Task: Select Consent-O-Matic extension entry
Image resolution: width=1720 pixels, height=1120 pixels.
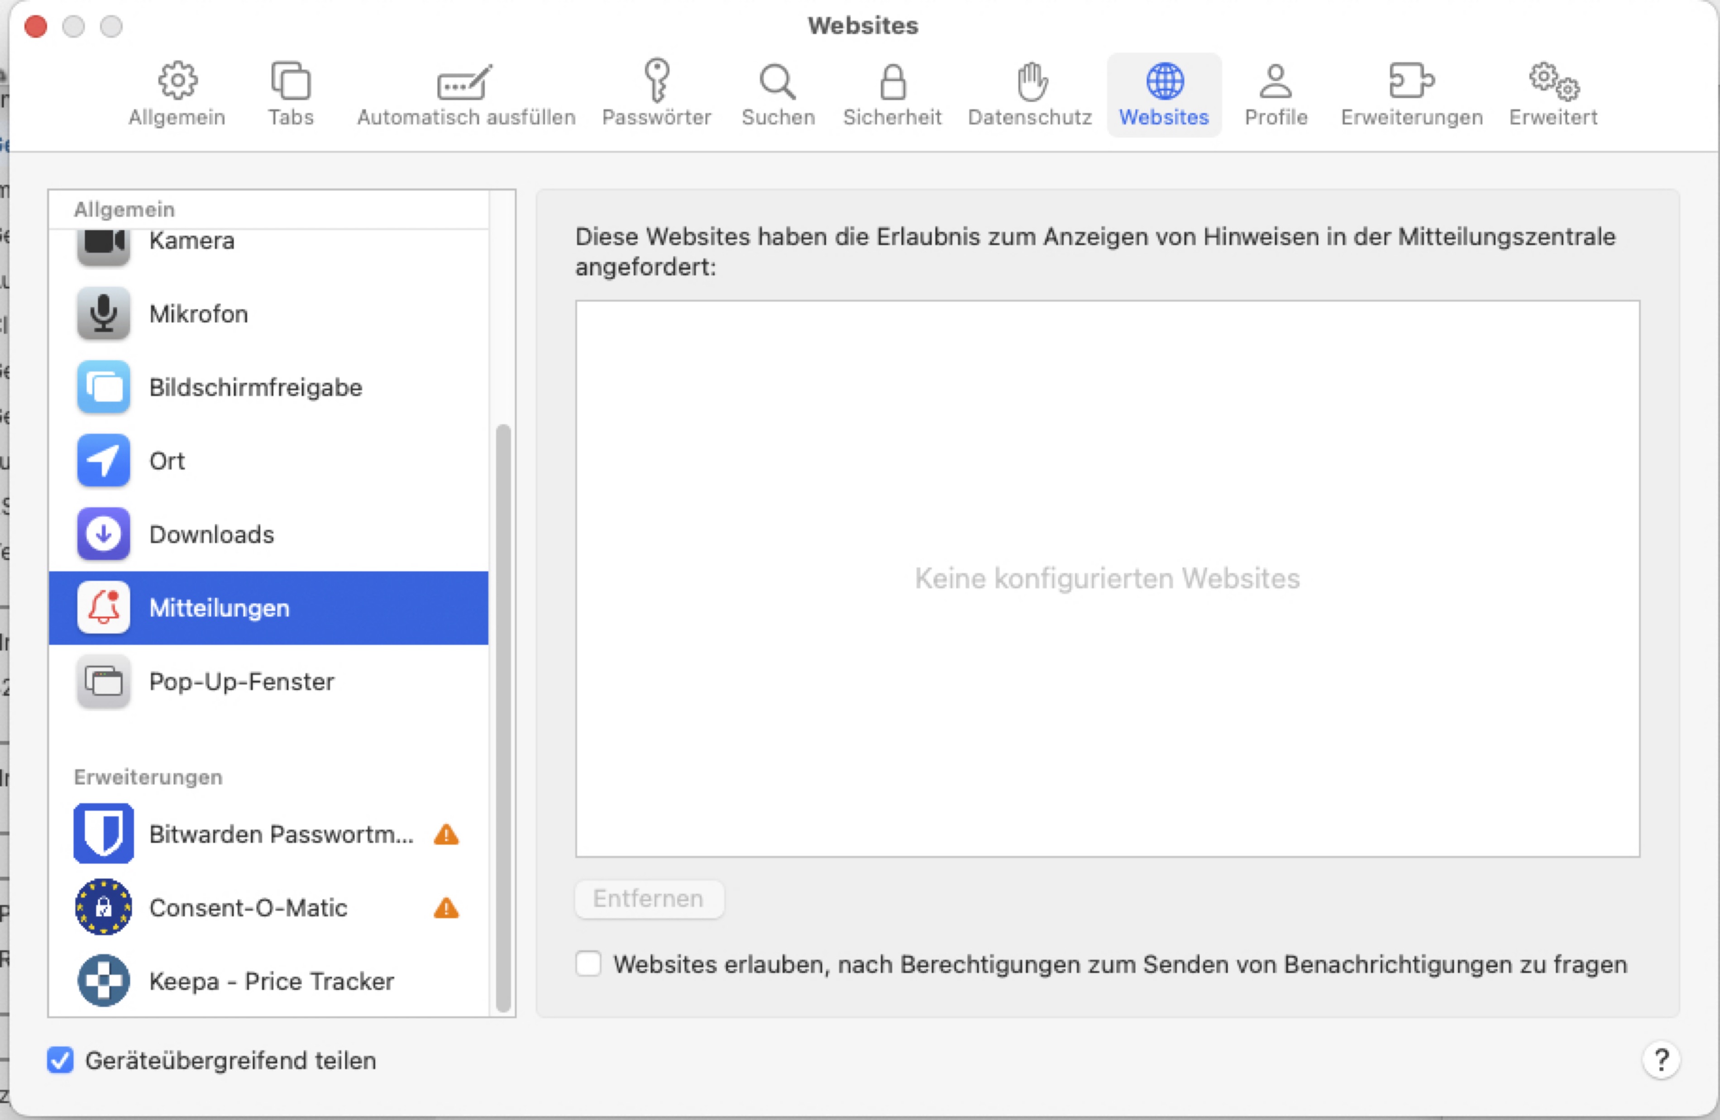Action: [x=269, y=908]
